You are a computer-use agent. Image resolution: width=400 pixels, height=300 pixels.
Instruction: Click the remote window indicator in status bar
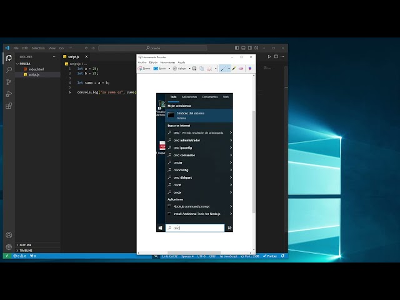click(x=7, y=256)
